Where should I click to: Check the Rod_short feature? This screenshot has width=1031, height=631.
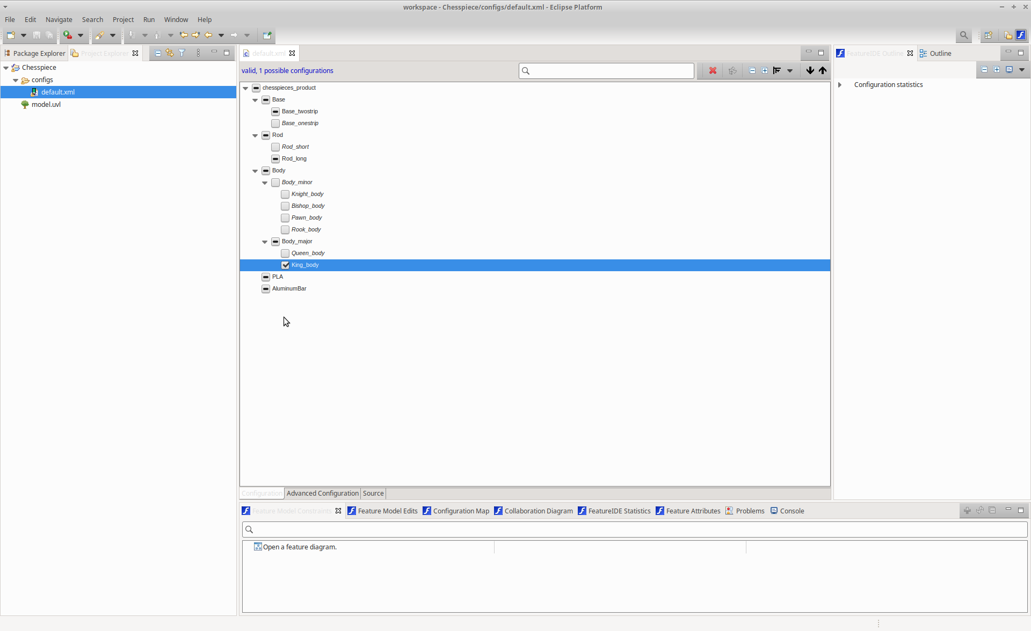point(275,147)
